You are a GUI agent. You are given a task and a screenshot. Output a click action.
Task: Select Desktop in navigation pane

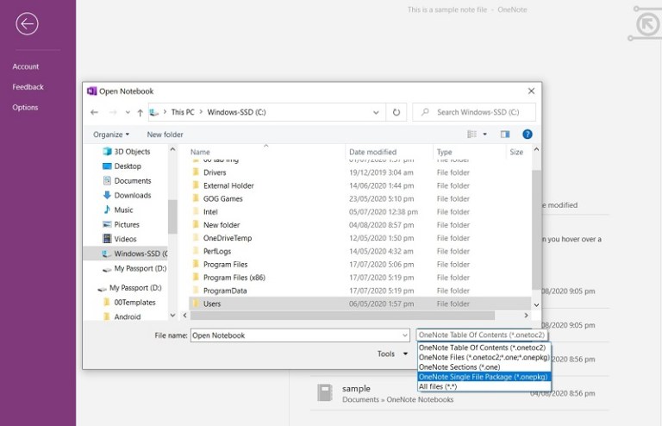coord(122,166)
